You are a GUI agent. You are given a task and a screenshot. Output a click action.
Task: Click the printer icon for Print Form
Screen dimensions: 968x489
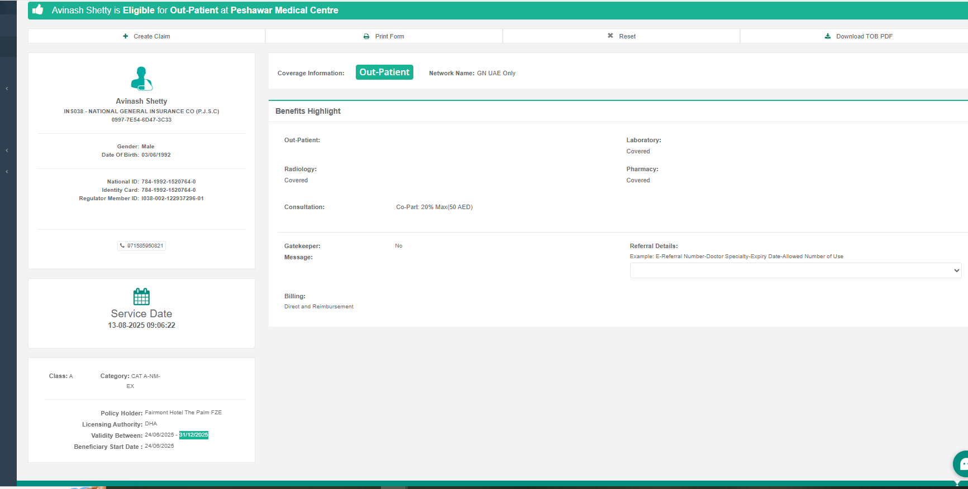pos(366,36)
